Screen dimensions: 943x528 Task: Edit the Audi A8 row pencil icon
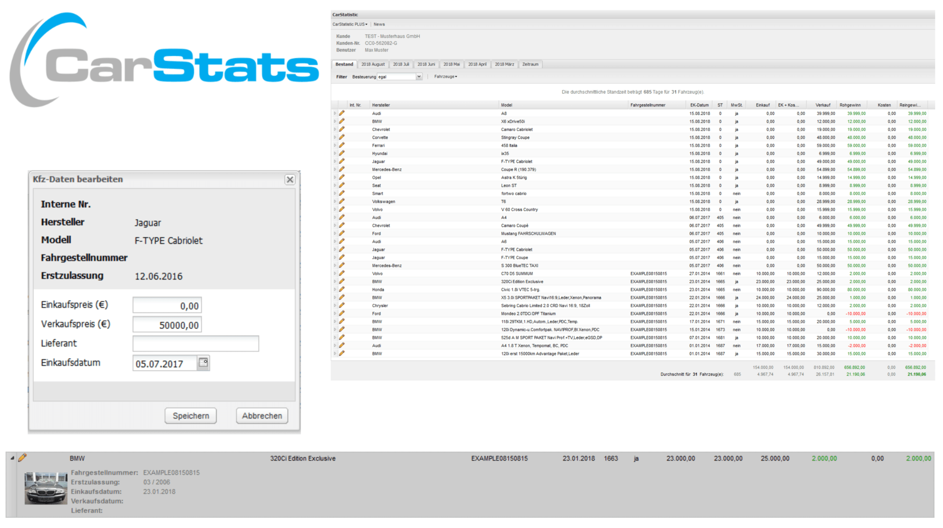pos(342,113)
